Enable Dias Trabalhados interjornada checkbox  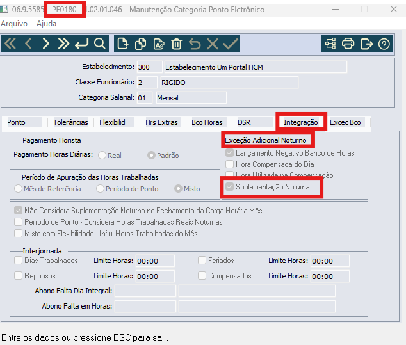coord(18,260)
